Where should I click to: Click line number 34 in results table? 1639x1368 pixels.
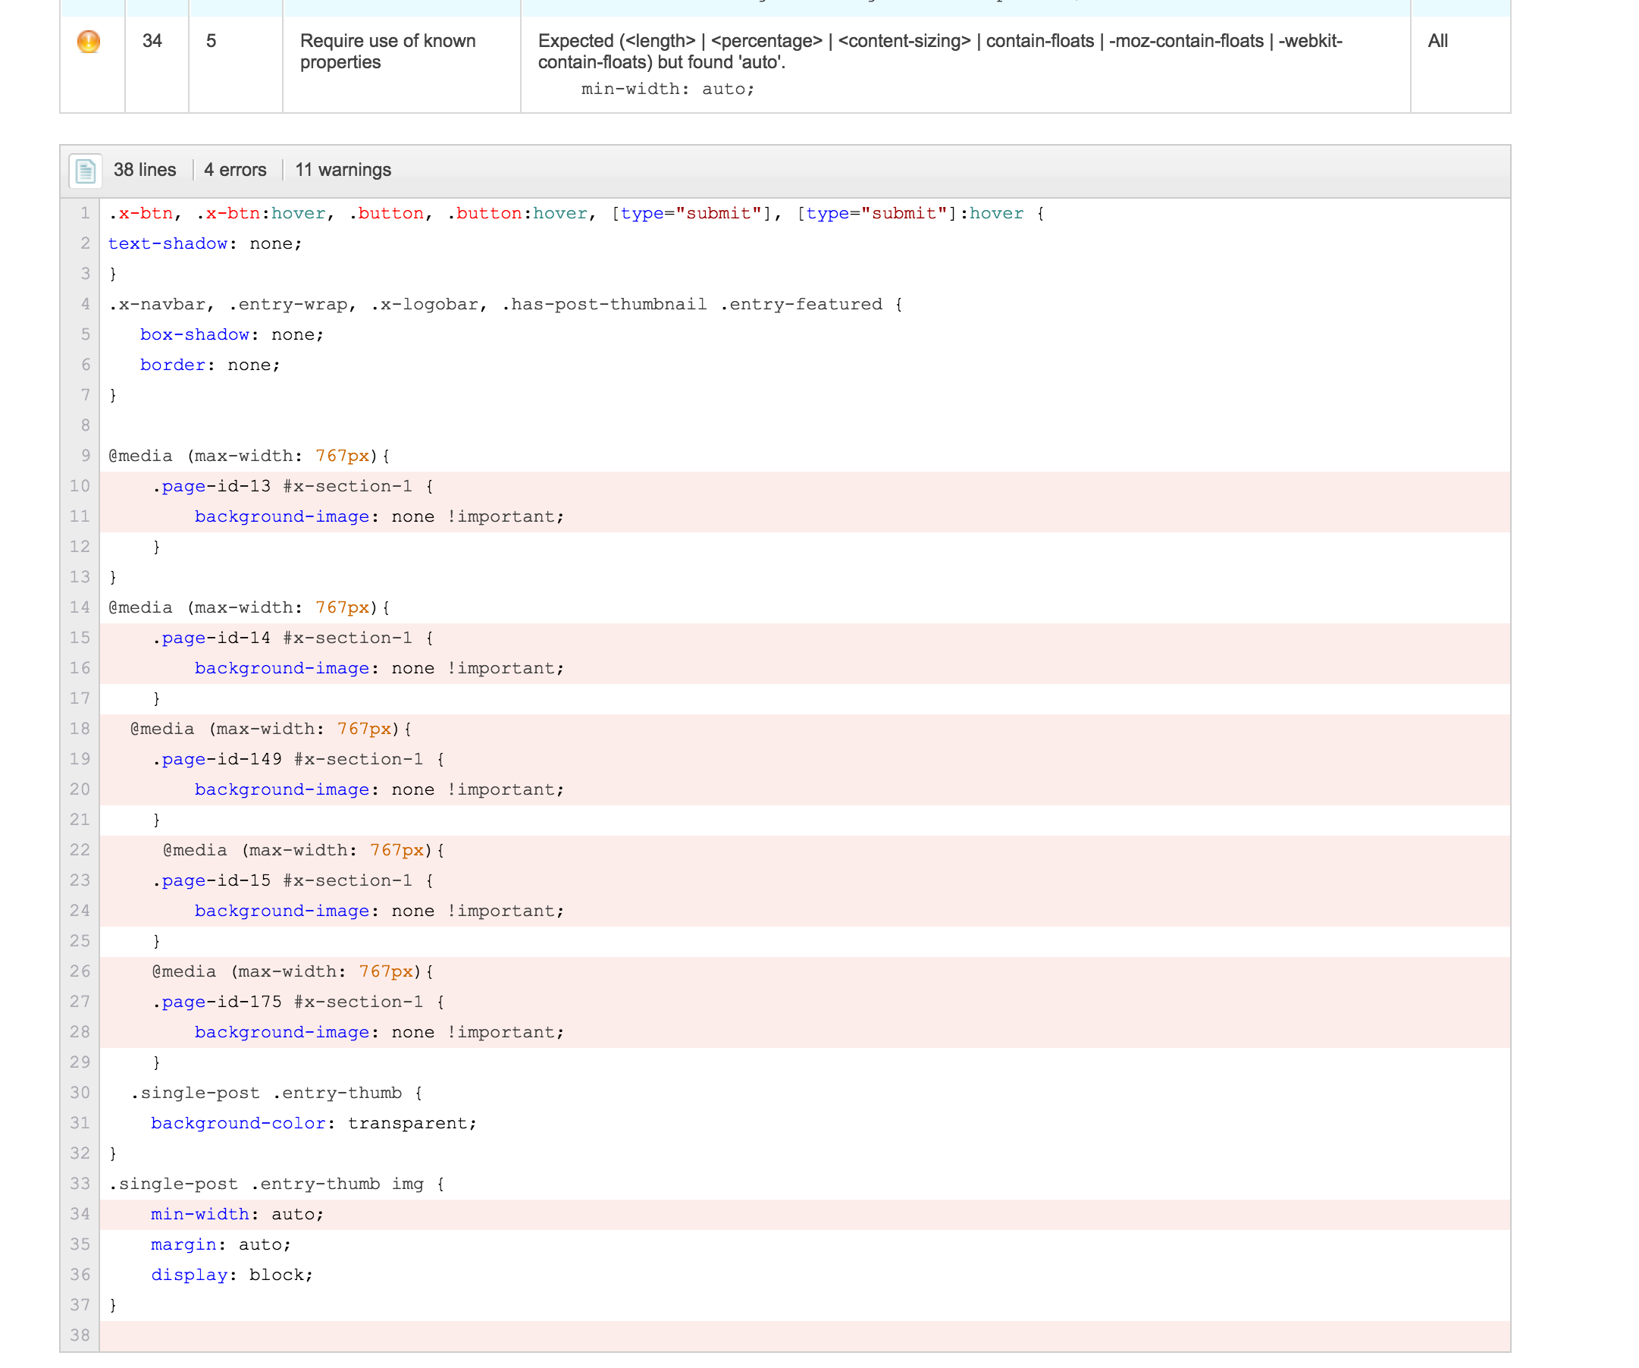click(x=152, y=42)
